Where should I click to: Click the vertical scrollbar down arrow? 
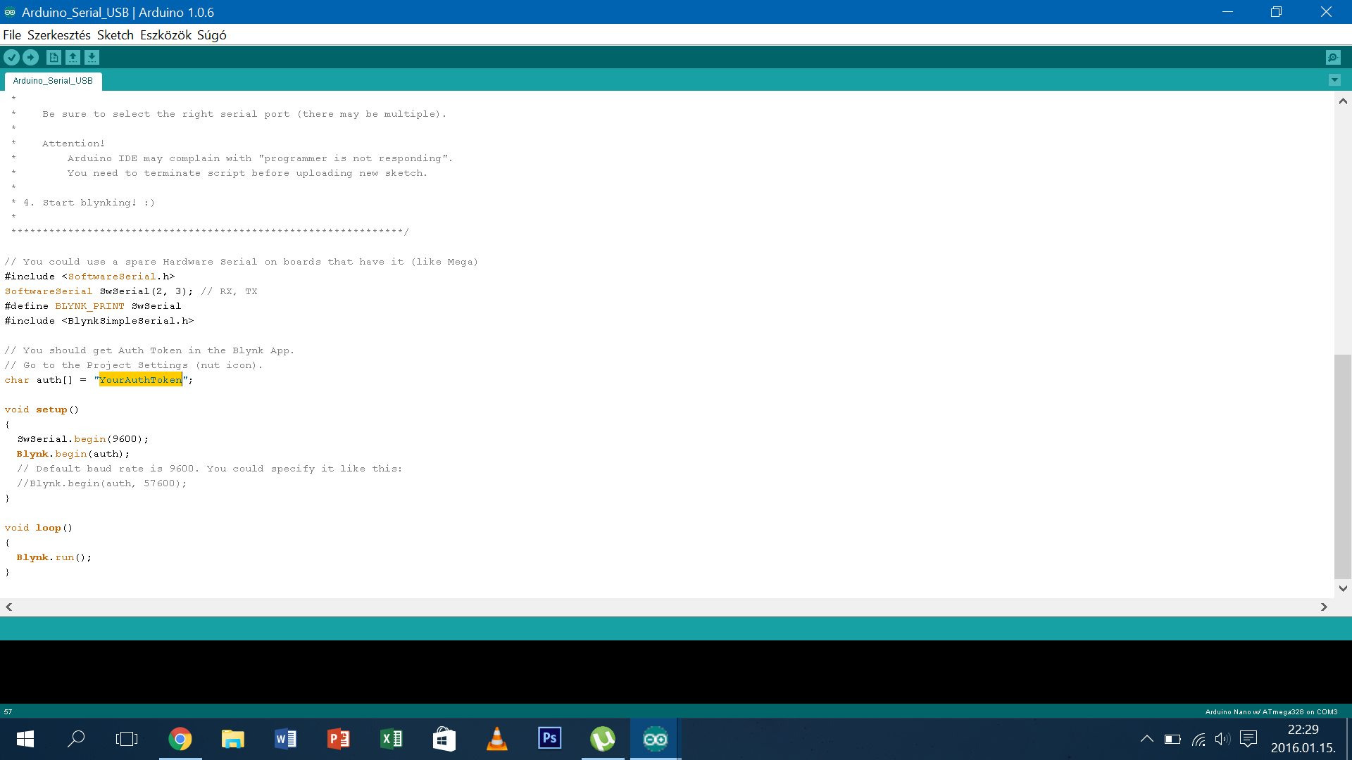click(x=1343, y=589)
